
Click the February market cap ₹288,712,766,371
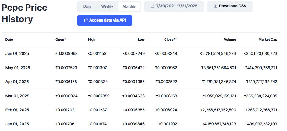tap(261, 110)
